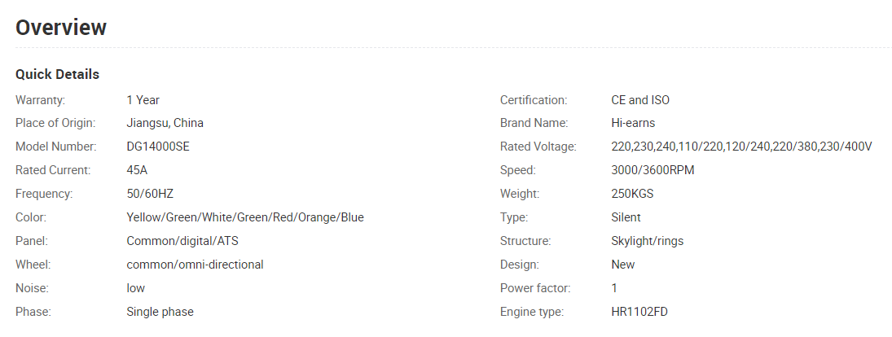Click the Jiangsu, China origin value
This screenshot has height=337, width=892.
(x=165, y=123)
